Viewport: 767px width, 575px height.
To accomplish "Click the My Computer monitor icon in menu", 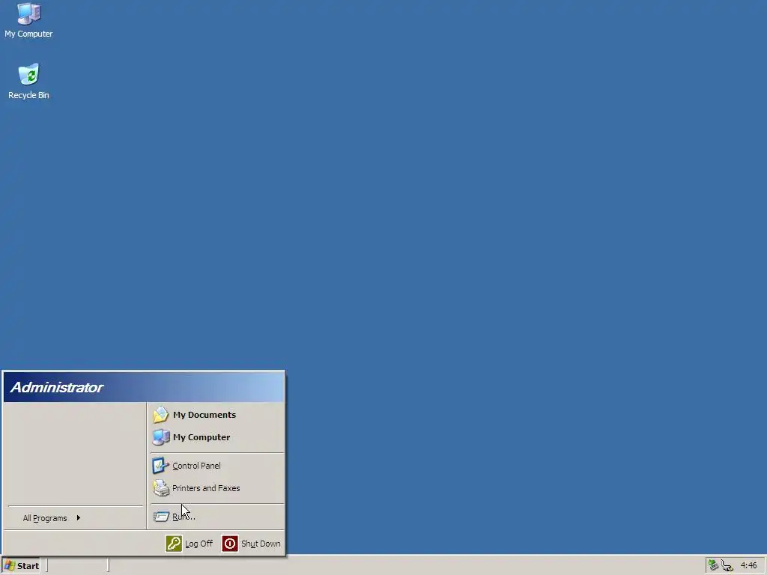I will point(160,437).
